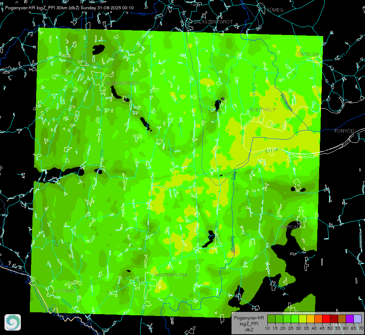The height and width of the screenshot is (335, 365).
Task: Choose the dark red 50–55 dBZ swatch
Action: click(x=334, y=319)
